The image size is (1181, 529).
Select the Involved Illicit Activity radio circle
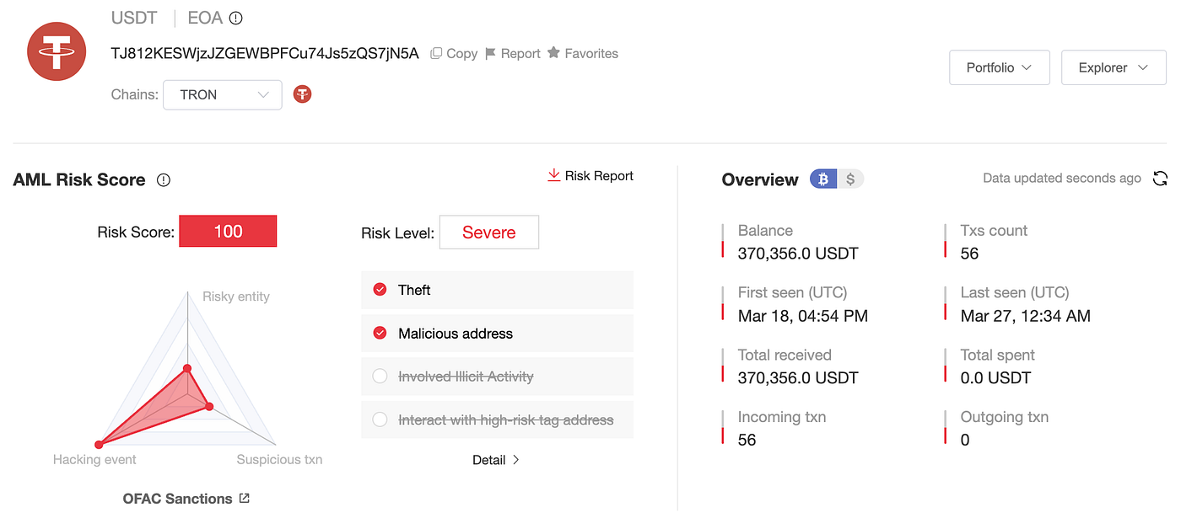tap(380, 377)
